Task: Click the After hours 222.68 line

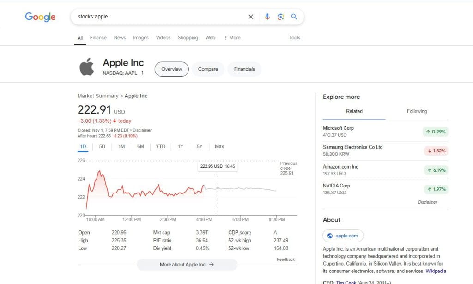Action: [x=107, y=136]
